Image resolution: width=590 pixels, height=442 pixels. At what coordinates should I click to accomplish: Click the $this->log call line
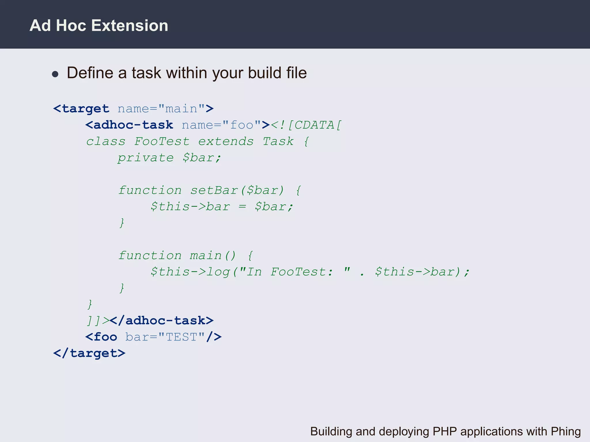[x=310, y=272]
